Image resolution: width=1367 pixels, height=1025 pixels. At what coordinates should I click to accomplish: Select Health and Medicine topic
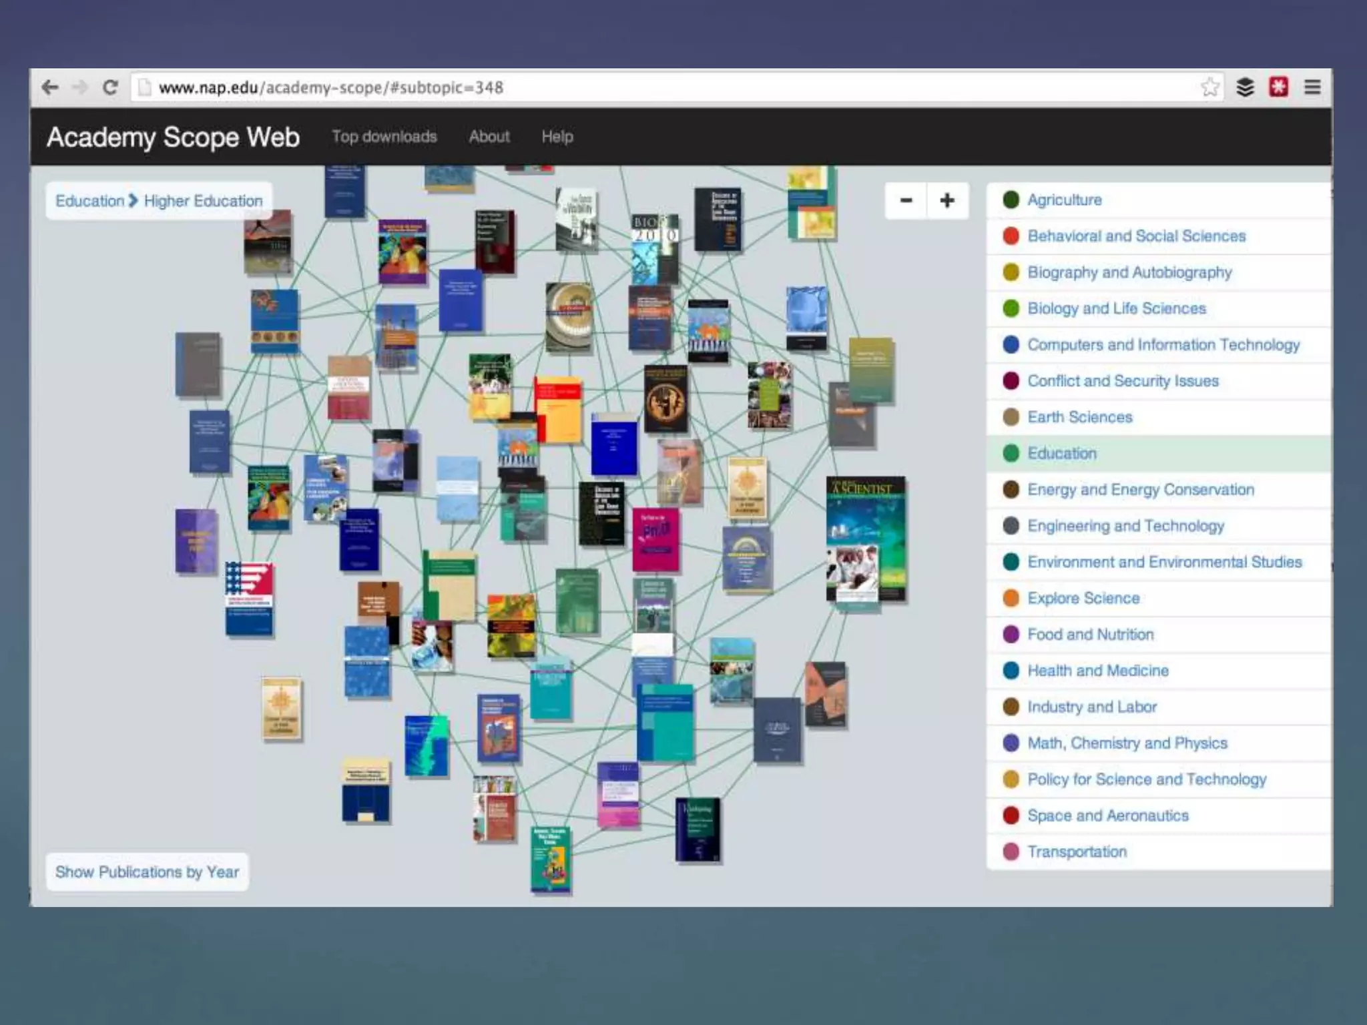pyautogui.click(x=1098, y=671)
